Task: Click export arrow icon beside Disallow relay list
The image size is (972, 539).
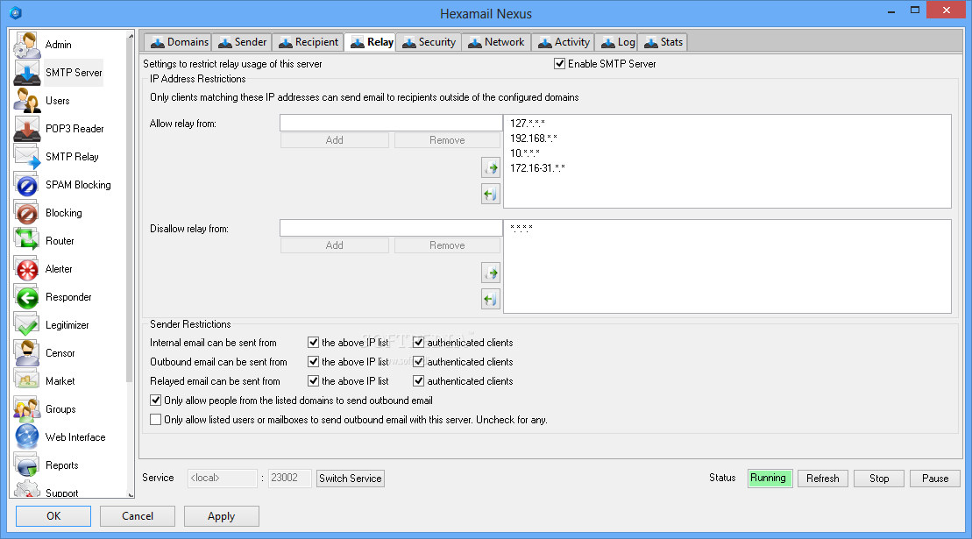Action: tap(491, 273)
